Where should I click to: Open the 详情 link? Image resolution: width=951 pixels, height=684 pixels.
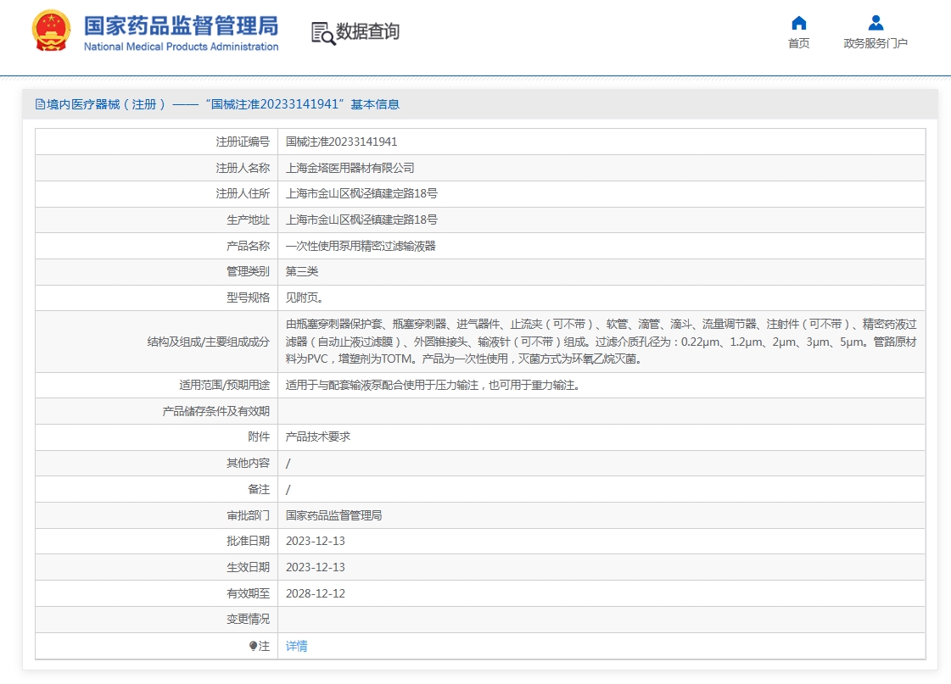297,646
